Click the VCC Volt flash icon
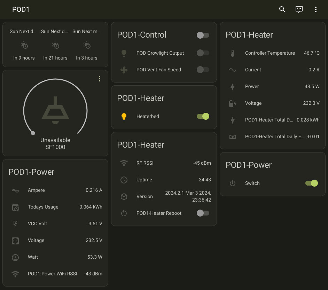This screenshot has height=290, width=328. click(x=15, y=224)
